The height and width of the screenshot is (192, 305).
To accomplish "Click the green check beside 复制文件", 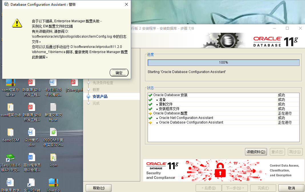I will (x=150, y=104).
